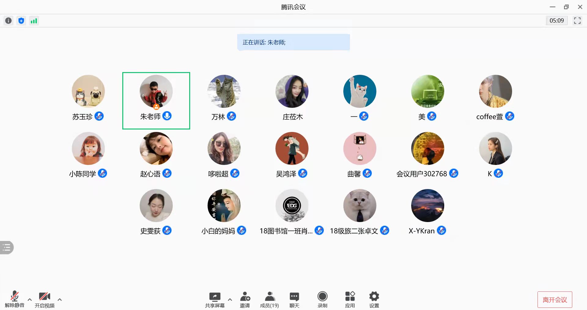Unmute microphone via 解除静音
The height and width of the screenshot is (310, 587).
pyautogui.click(x=14, y=300)
